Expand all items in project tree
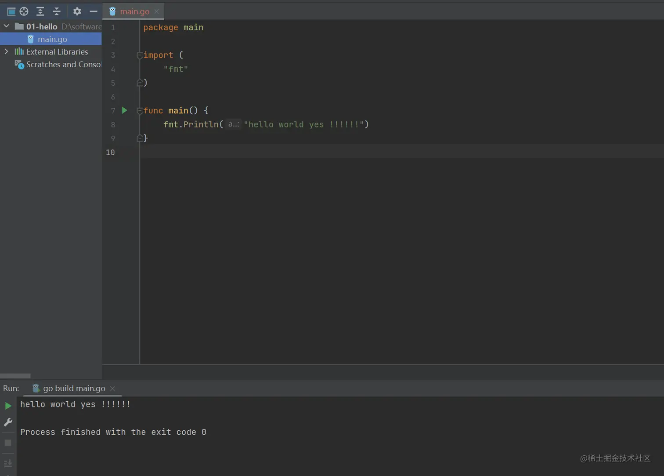664x476 pixels. pos(40,11)
